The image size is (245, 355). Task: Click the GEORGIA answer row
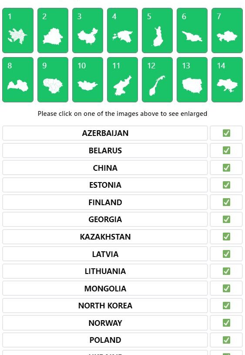coord(105,220)
